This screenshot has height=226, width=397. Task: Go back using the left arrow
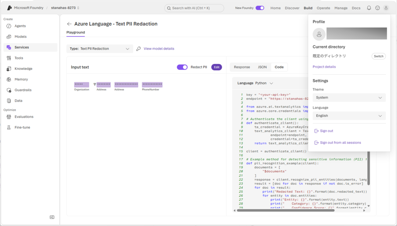[x=69, y=24]
